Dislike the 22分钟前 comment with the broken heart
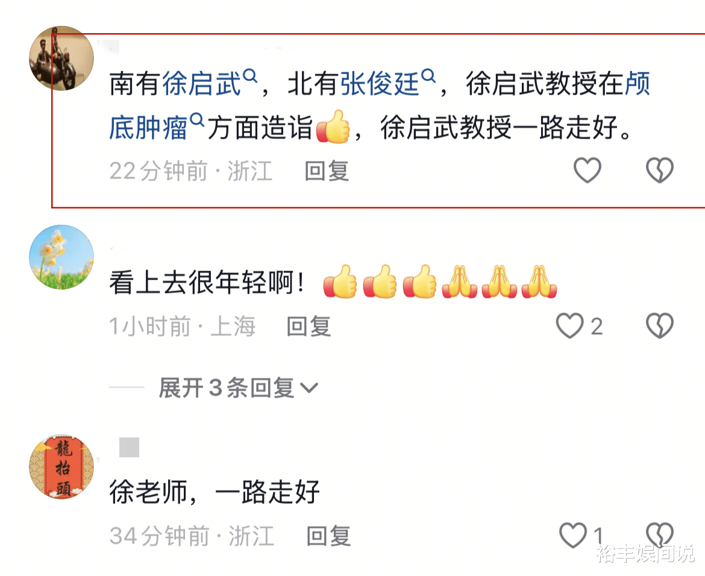The image size is (705, 576). 660,170
